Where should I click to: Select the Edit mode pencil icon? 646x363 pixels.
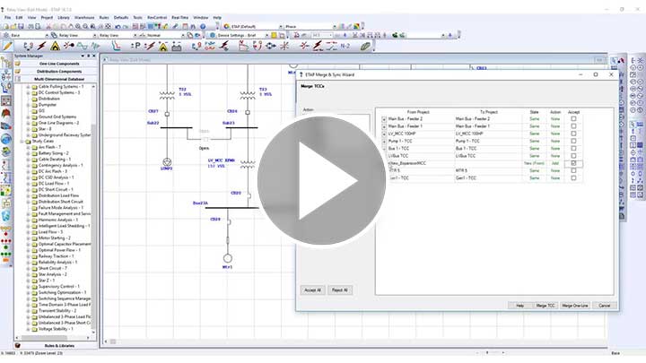[7, 46]
